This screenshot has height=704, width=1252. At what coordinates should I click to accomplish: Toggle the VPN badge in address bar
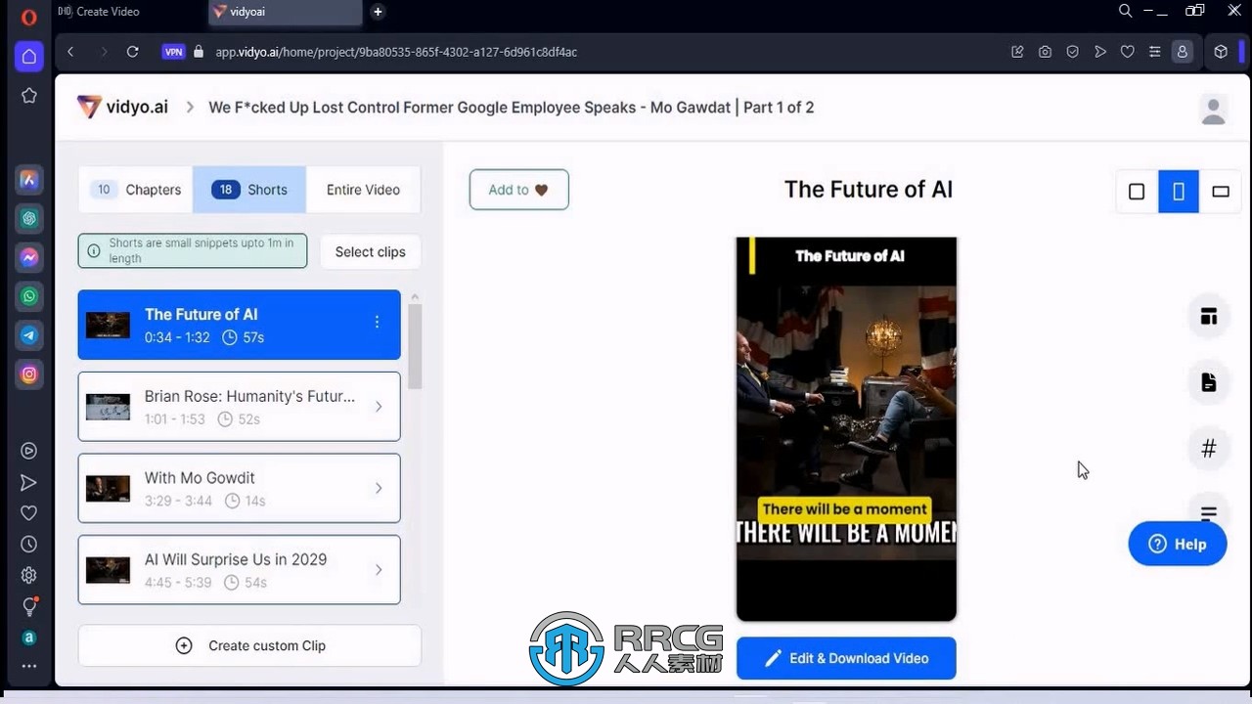(173, 52)
